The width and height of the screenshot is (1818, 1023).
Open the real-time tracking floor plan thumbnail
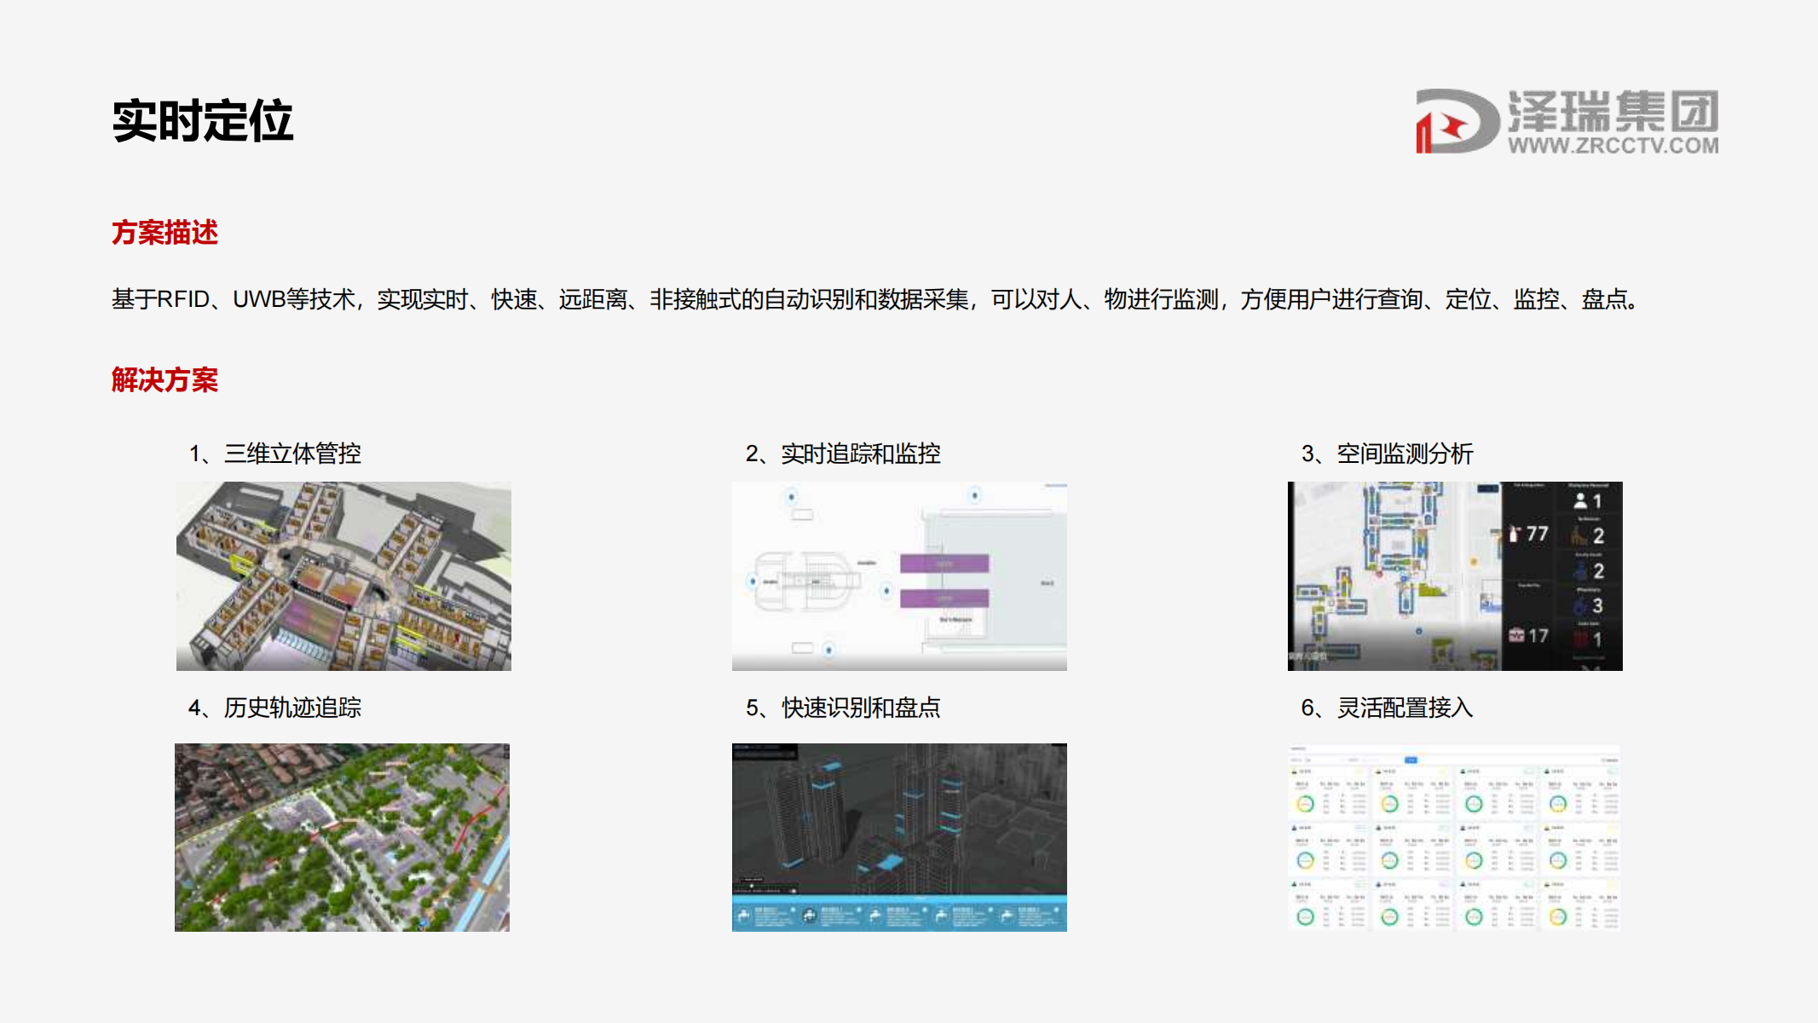[x=899, y=576]
